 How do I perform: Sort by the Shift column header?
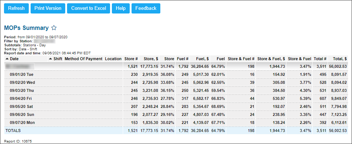56,59
